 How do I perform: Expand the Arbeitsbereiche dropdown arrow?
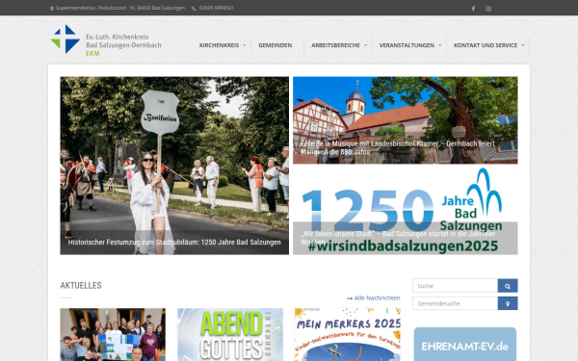click(366, 45)
